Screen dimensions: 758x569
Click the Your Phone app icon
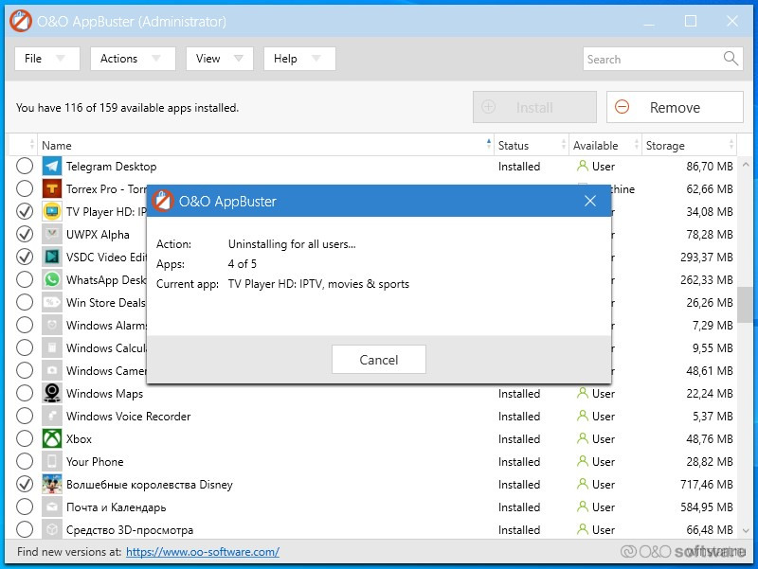(52, 461)
